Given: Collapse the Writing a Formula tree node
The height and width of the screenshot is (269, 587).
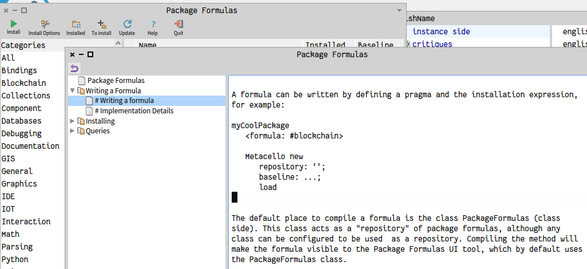Looking at the screenshot, I should (72, 90).
